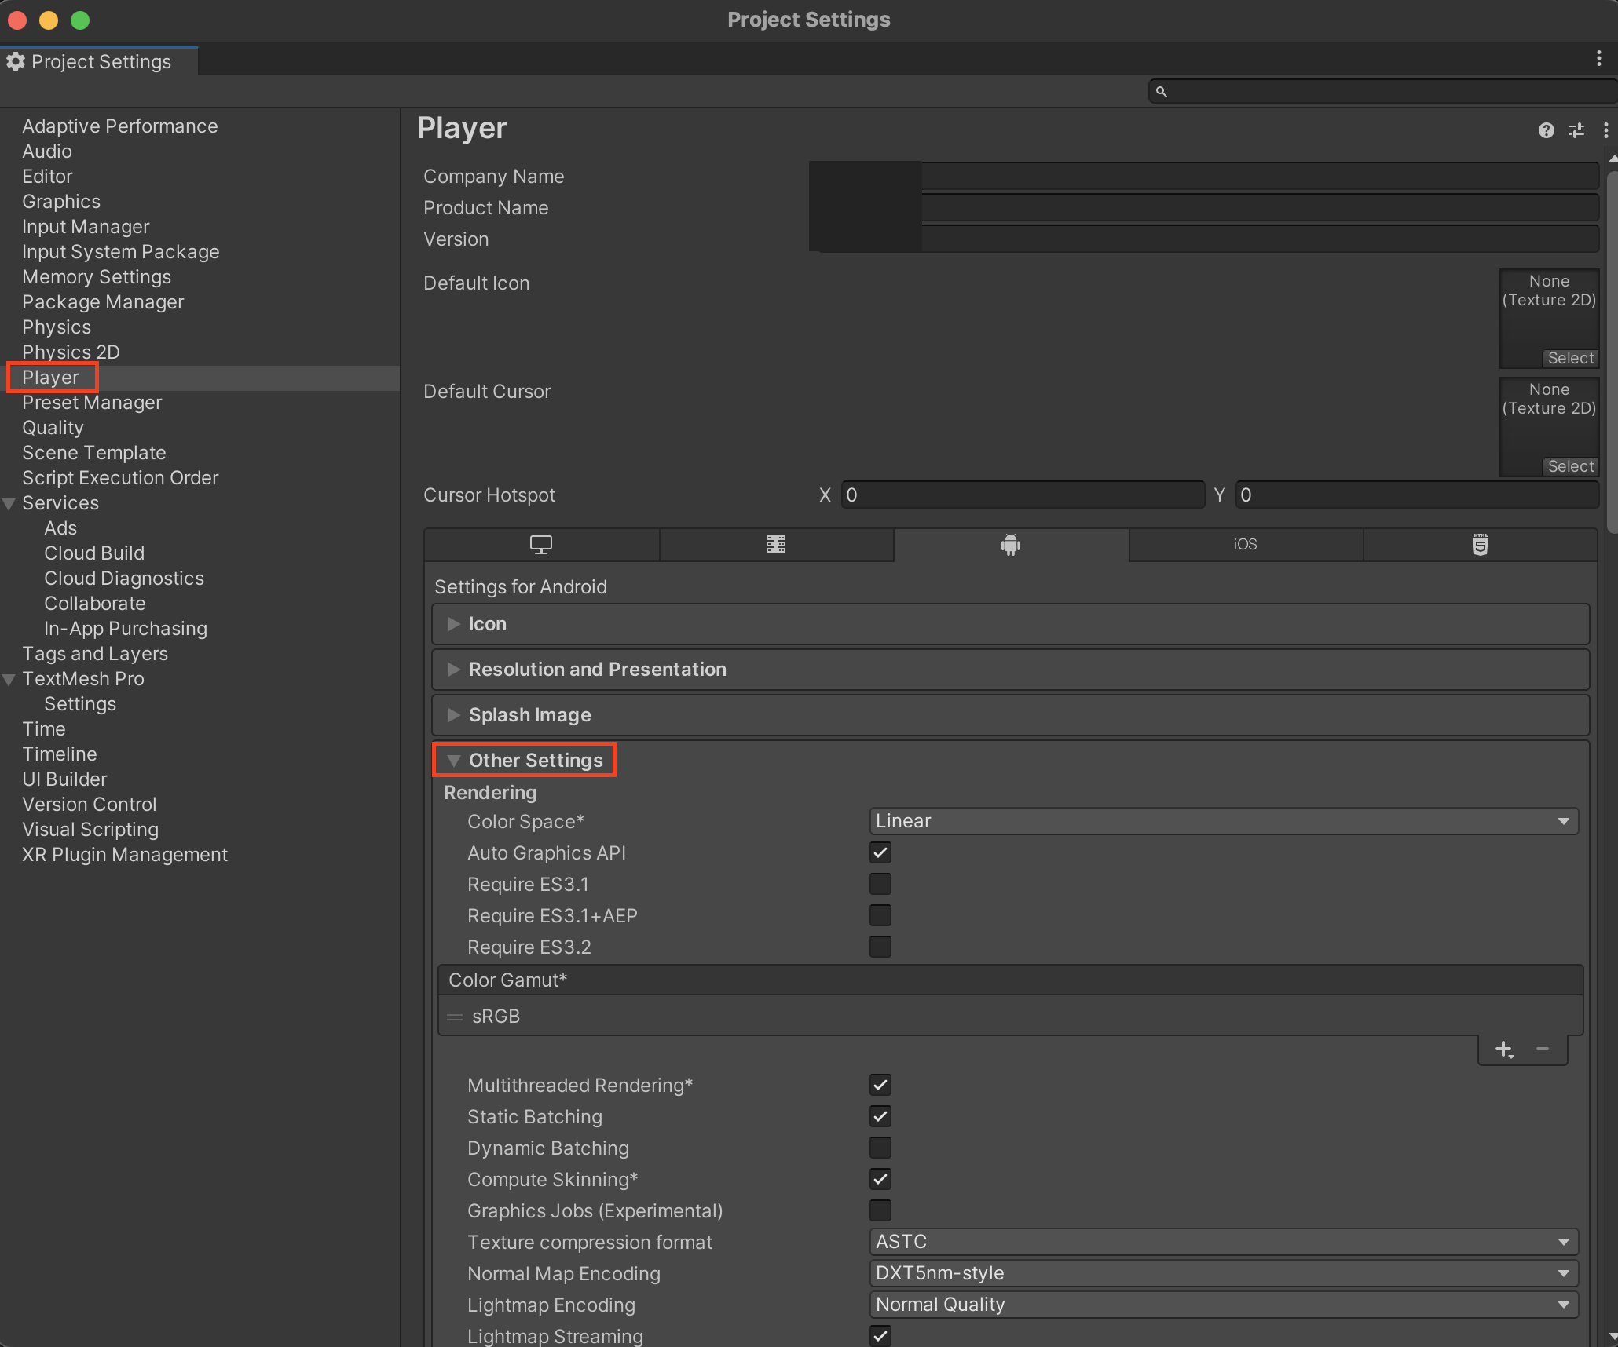Open the window's three-dot options menu

pyautogui.click(x=1598, y=59)
